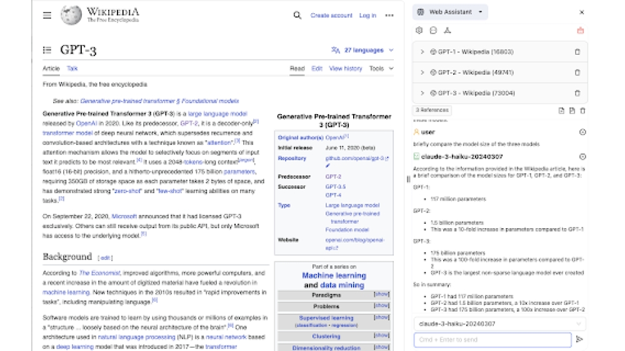The image size is (625, 351).
Task: Open the large language model link
Action: pyautogui.click(x=217, y=113)
